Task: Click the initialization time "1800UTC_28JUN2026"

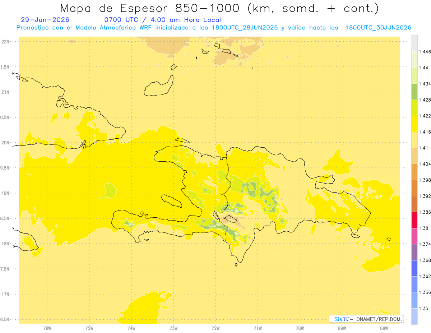Action: pos(245,28)
